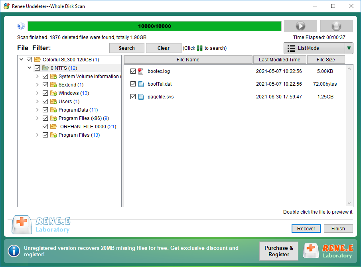Click the Users folder icon
The width and height of the screenshot is (361, 267).
pos(53,101)
